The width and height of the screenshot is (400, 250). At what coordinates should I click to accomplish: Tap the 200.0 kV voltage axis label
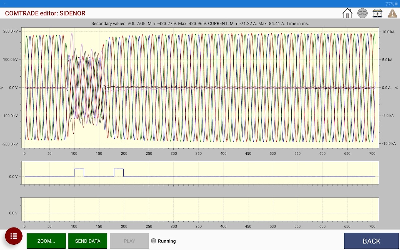pos(11,31)
